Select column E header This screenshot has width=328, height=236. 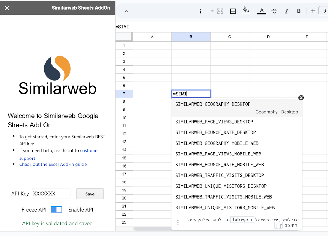click(307, 37)
